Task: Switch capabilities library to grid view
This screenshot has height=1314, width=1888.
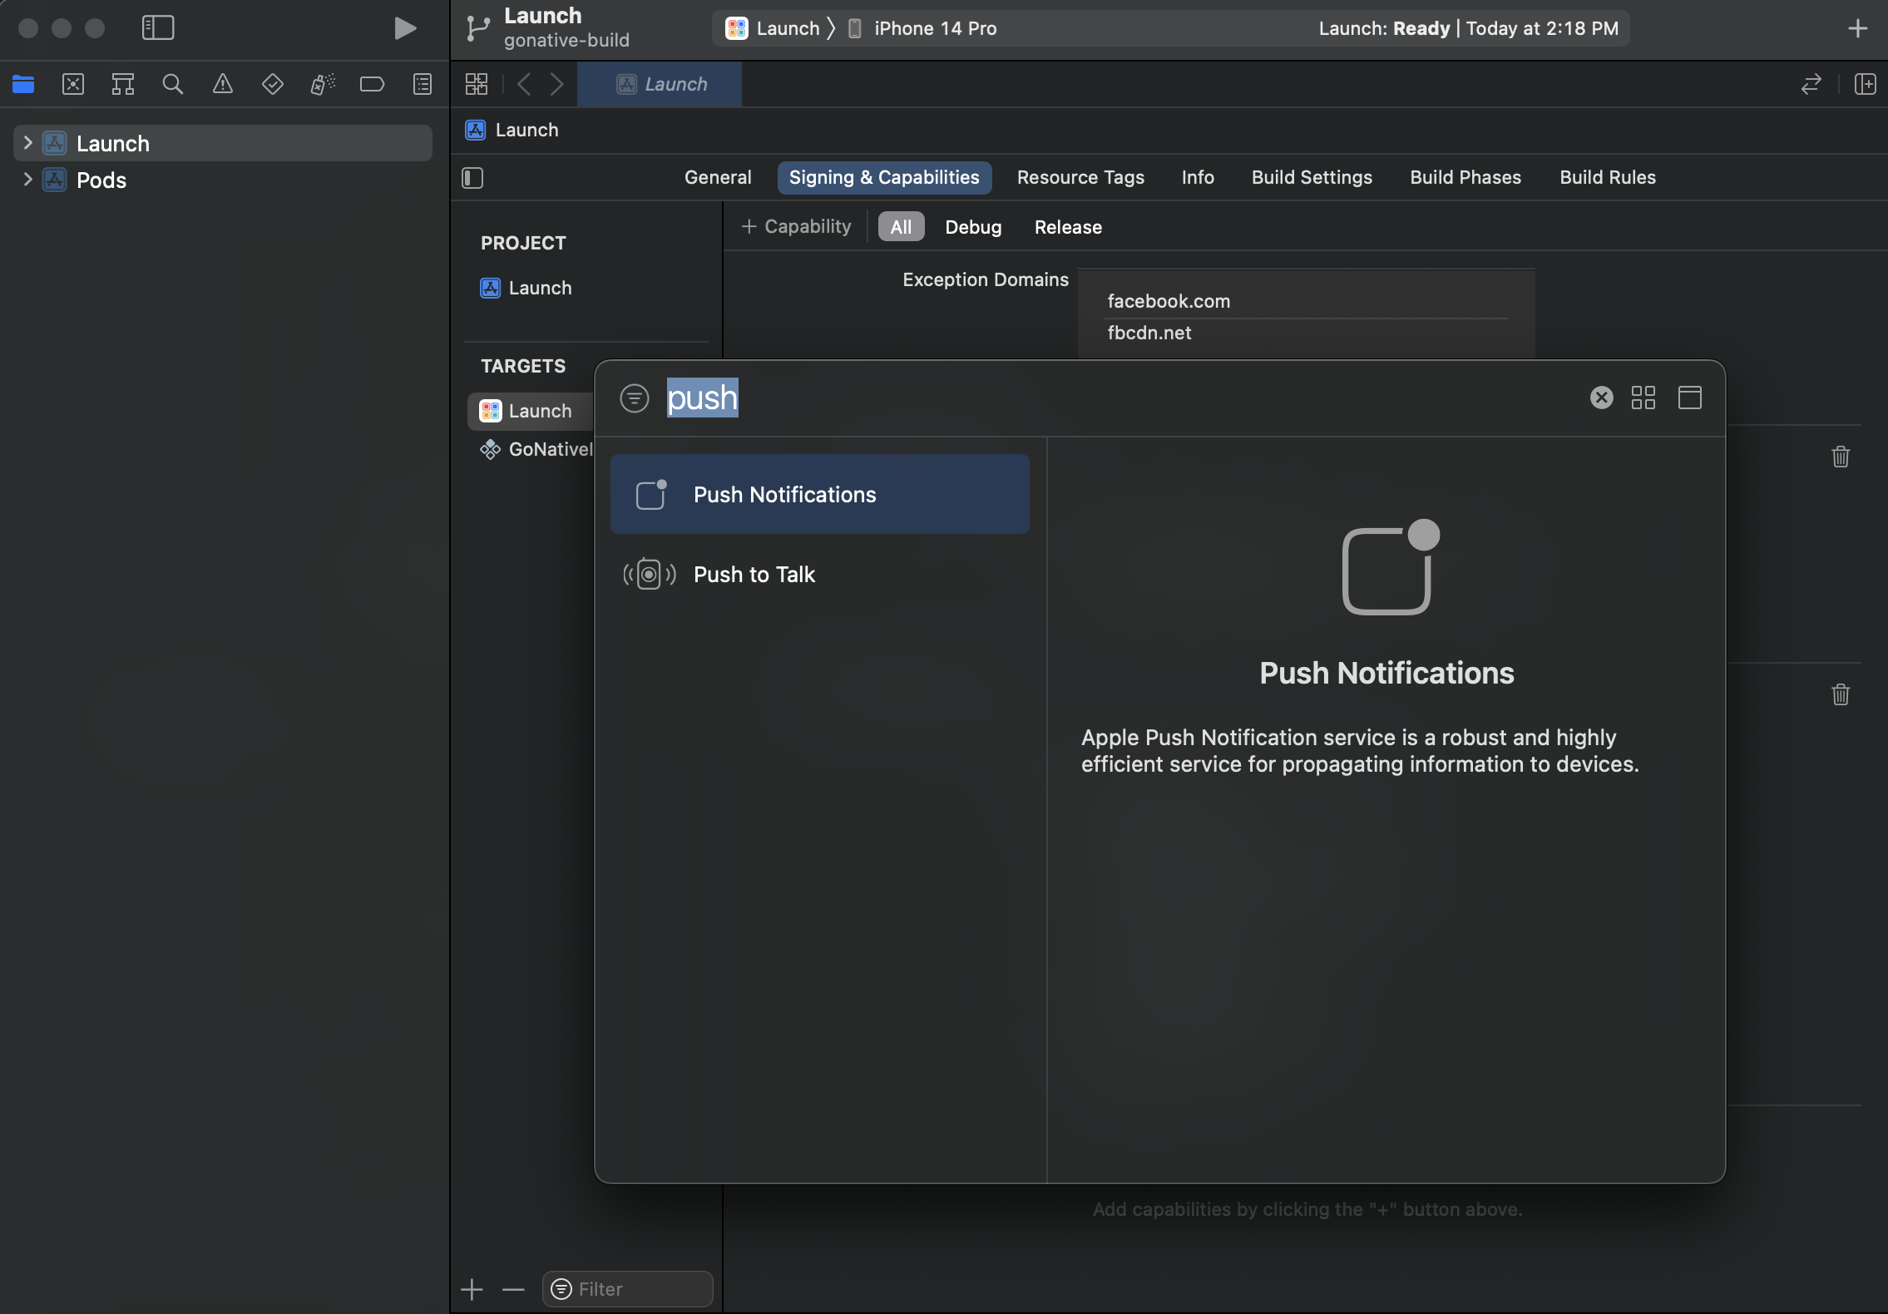Action: 1643,398
